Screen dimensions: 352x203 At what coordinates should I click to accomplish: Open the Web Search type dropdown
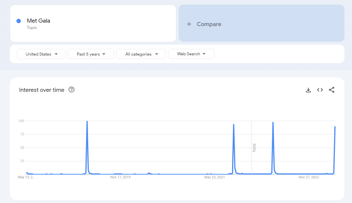(191, 54)
